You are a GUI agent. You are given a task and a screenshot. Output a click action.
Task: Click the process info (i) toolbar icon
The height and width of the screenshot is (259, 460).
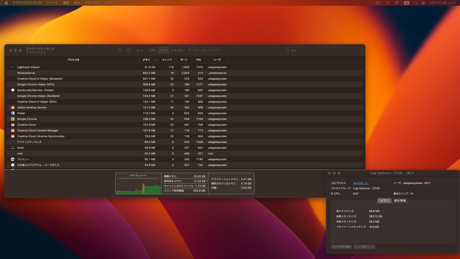[129, 50]
